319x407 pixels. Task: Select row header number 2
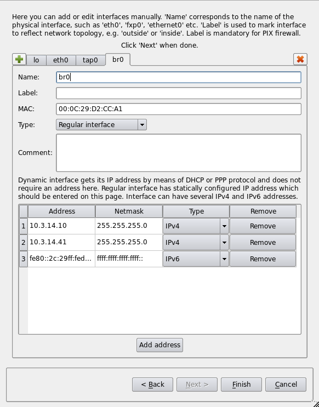point(24,243)
